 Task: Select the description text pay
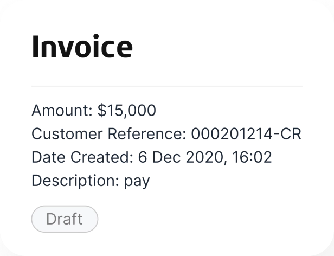[137, 182]
